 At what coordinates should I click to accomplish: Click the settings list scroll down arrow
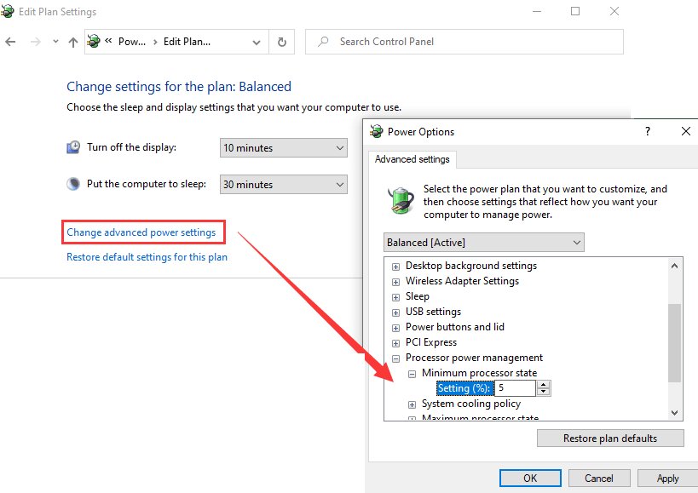click(674, 413)
